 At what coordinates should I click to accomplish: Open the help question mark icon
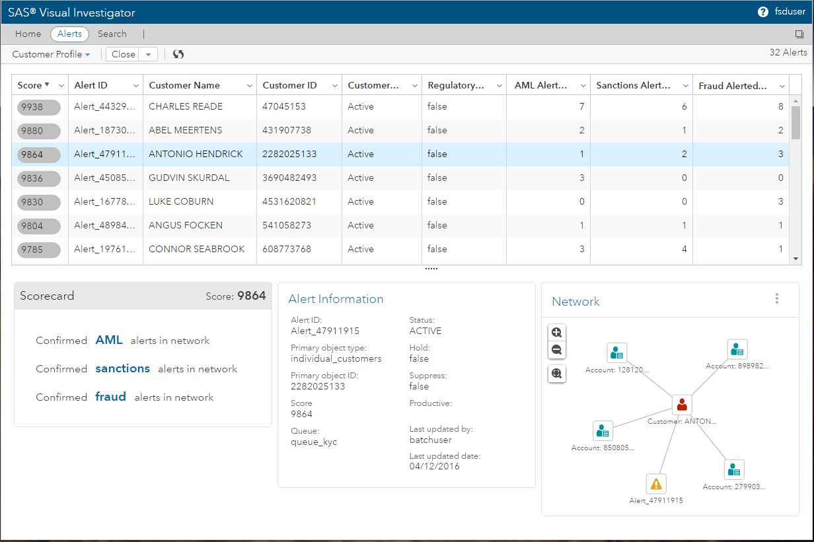click(x=763, y=12)
